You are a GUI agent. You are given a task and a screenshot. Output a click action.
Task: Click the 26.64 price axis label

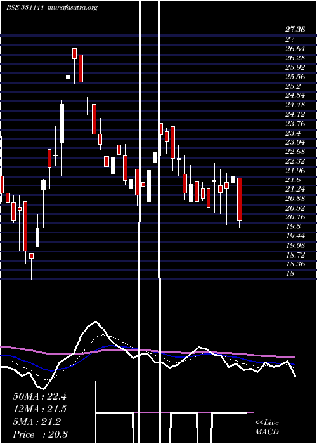tap(295, 48)
